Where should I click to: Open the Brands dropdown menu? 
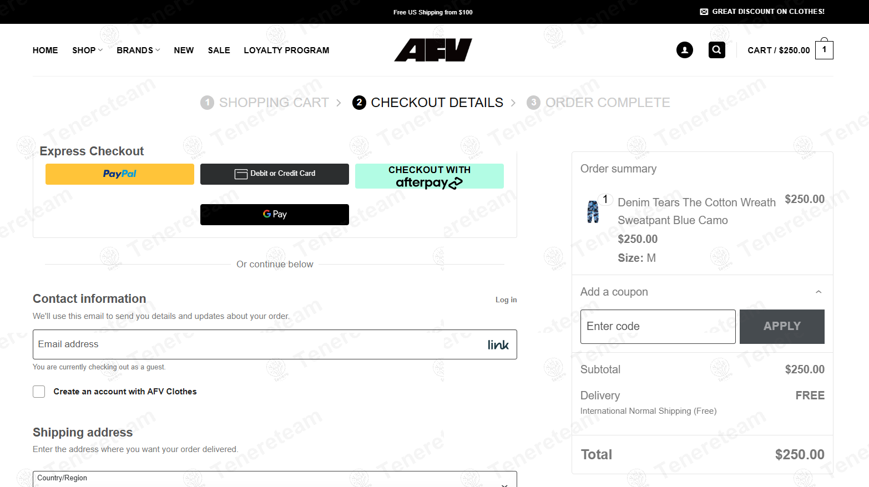pos(138,50)
